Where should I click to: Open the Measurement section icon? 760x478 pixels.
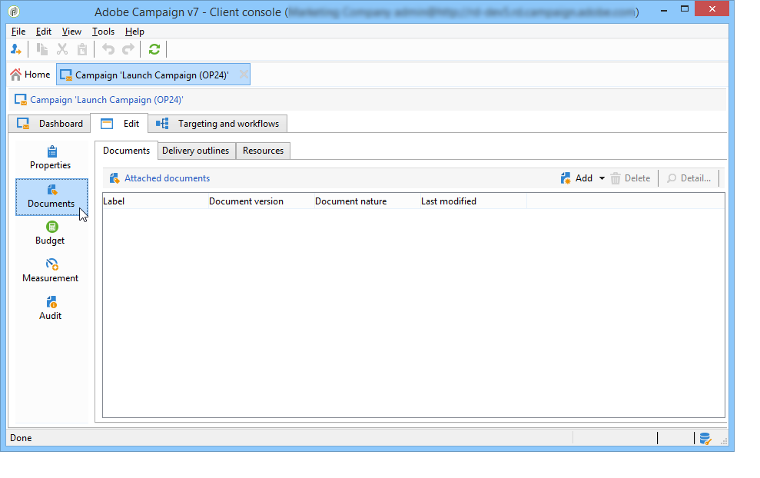coord(51,264)
